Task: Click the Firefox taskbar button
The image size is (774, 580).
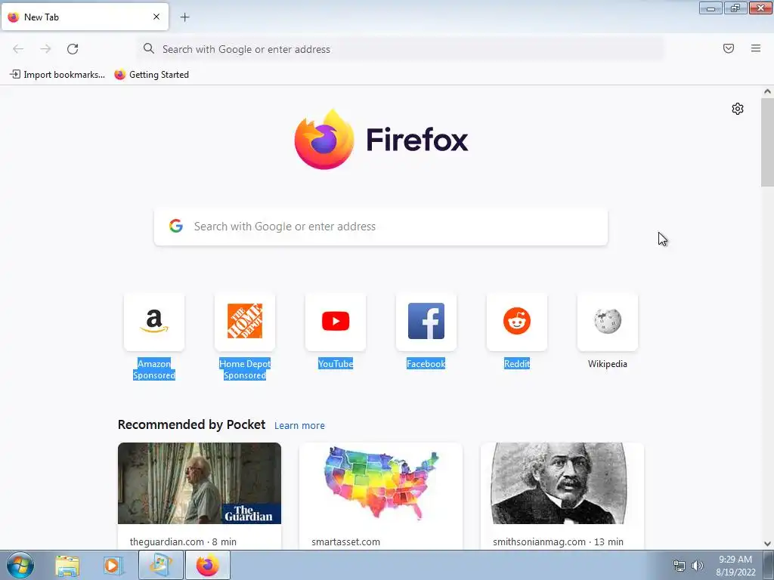Action: 208,565
